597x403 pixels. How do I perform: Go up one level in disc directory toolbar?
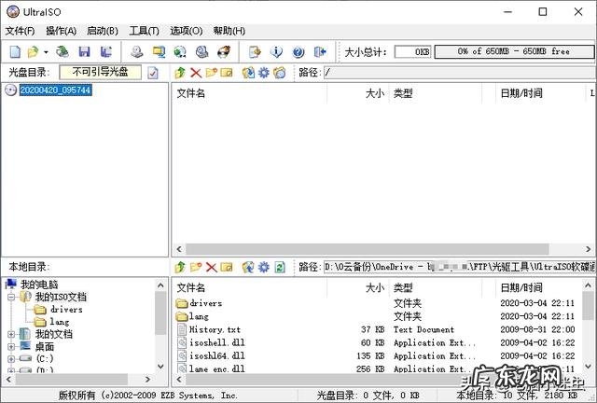point(180,73)
